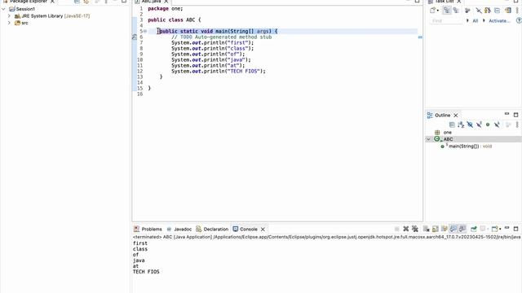
Task: Open the arrow dropdown before Activate
Action: click(x=484, y=20)
